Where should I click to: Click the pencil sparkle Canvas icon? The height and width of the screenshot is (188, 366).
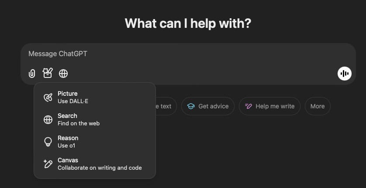(x=48, y=164)
